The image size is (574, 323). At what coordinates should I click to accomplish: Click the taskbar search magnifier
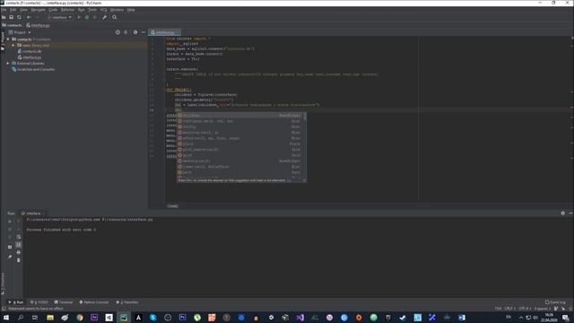pos(21,318)
